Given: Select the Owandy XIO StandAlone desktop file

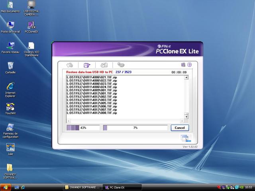Looking at the screenshot, I should pyautogui.click(x=31, y=49).
